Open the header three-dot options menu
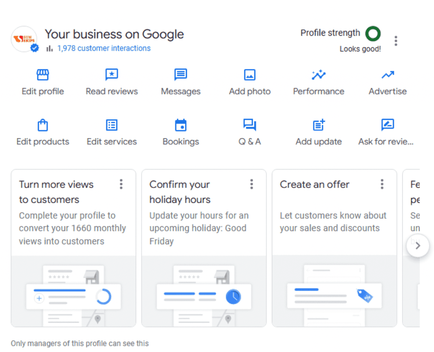The height and width of the screenshot is (352, 434). [x=396, y=41]
